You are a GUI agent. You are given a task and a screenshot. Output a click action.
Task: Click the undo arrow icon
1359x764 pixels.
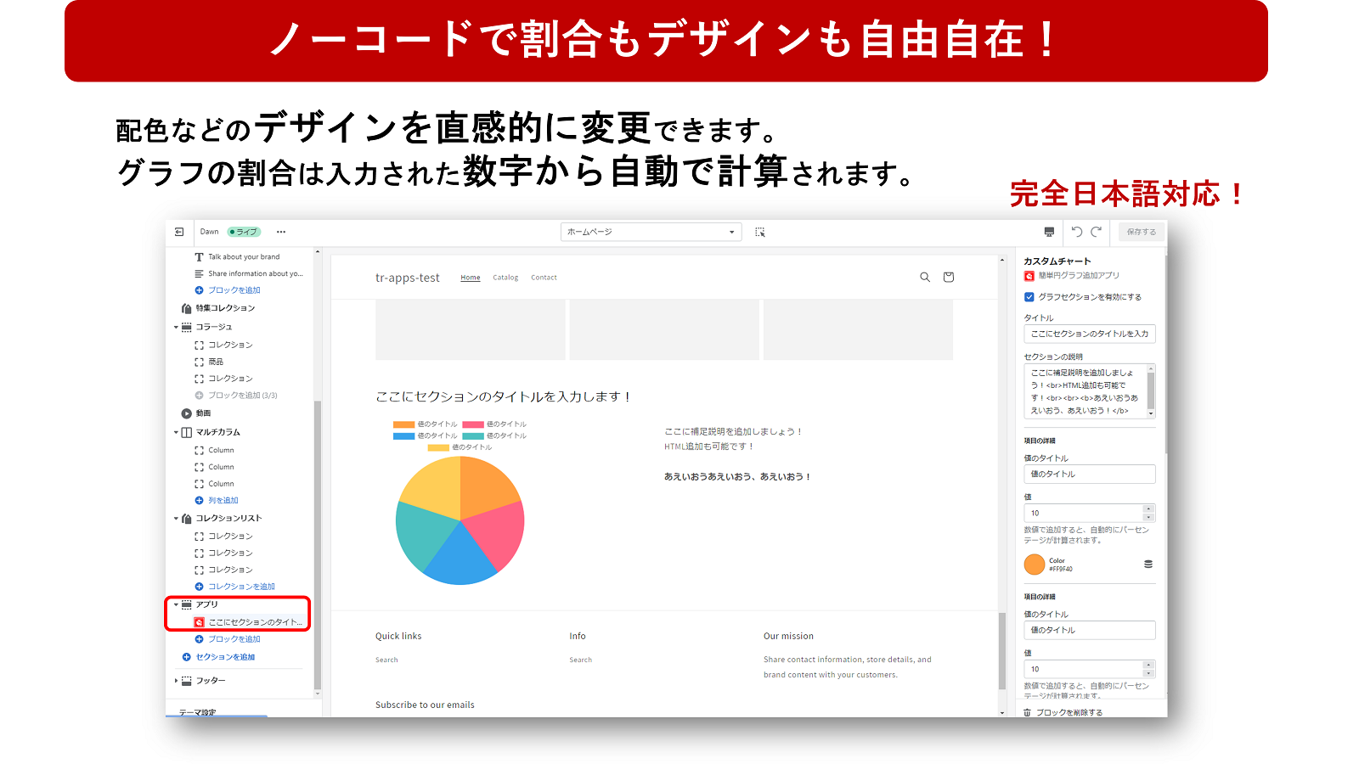pos(1077,232)
